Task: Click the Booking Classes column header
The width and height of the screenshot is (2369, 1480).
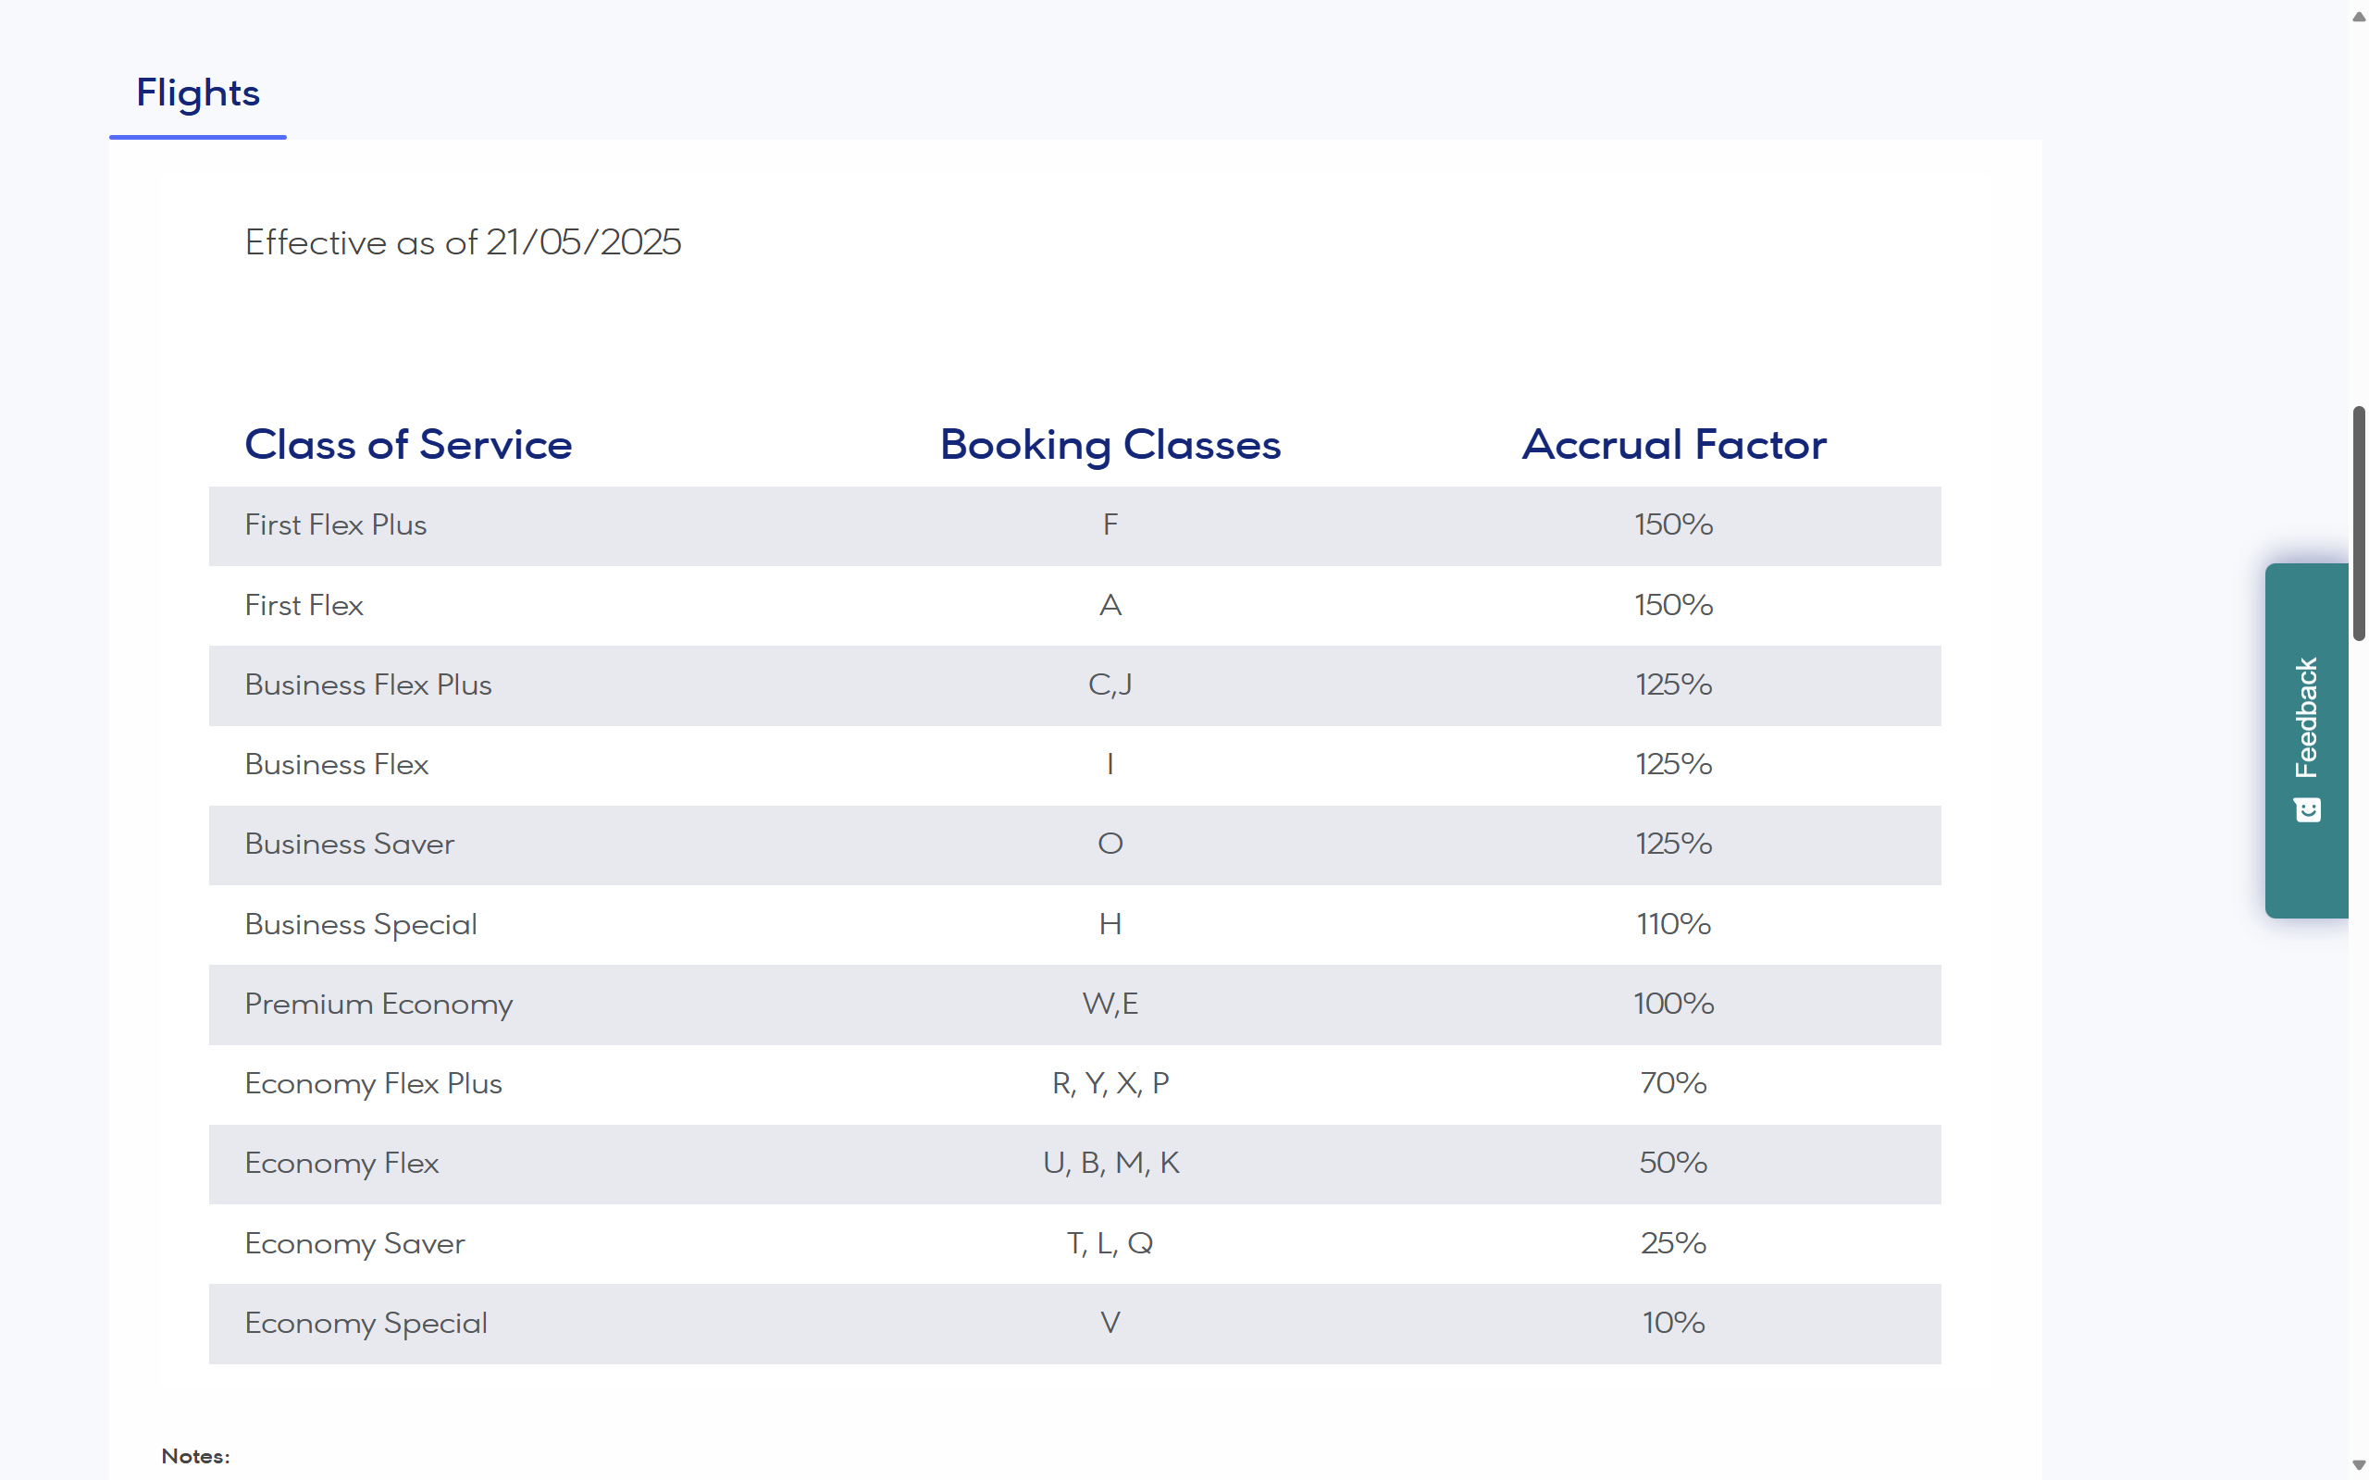Action: (x=1110, y=444)
